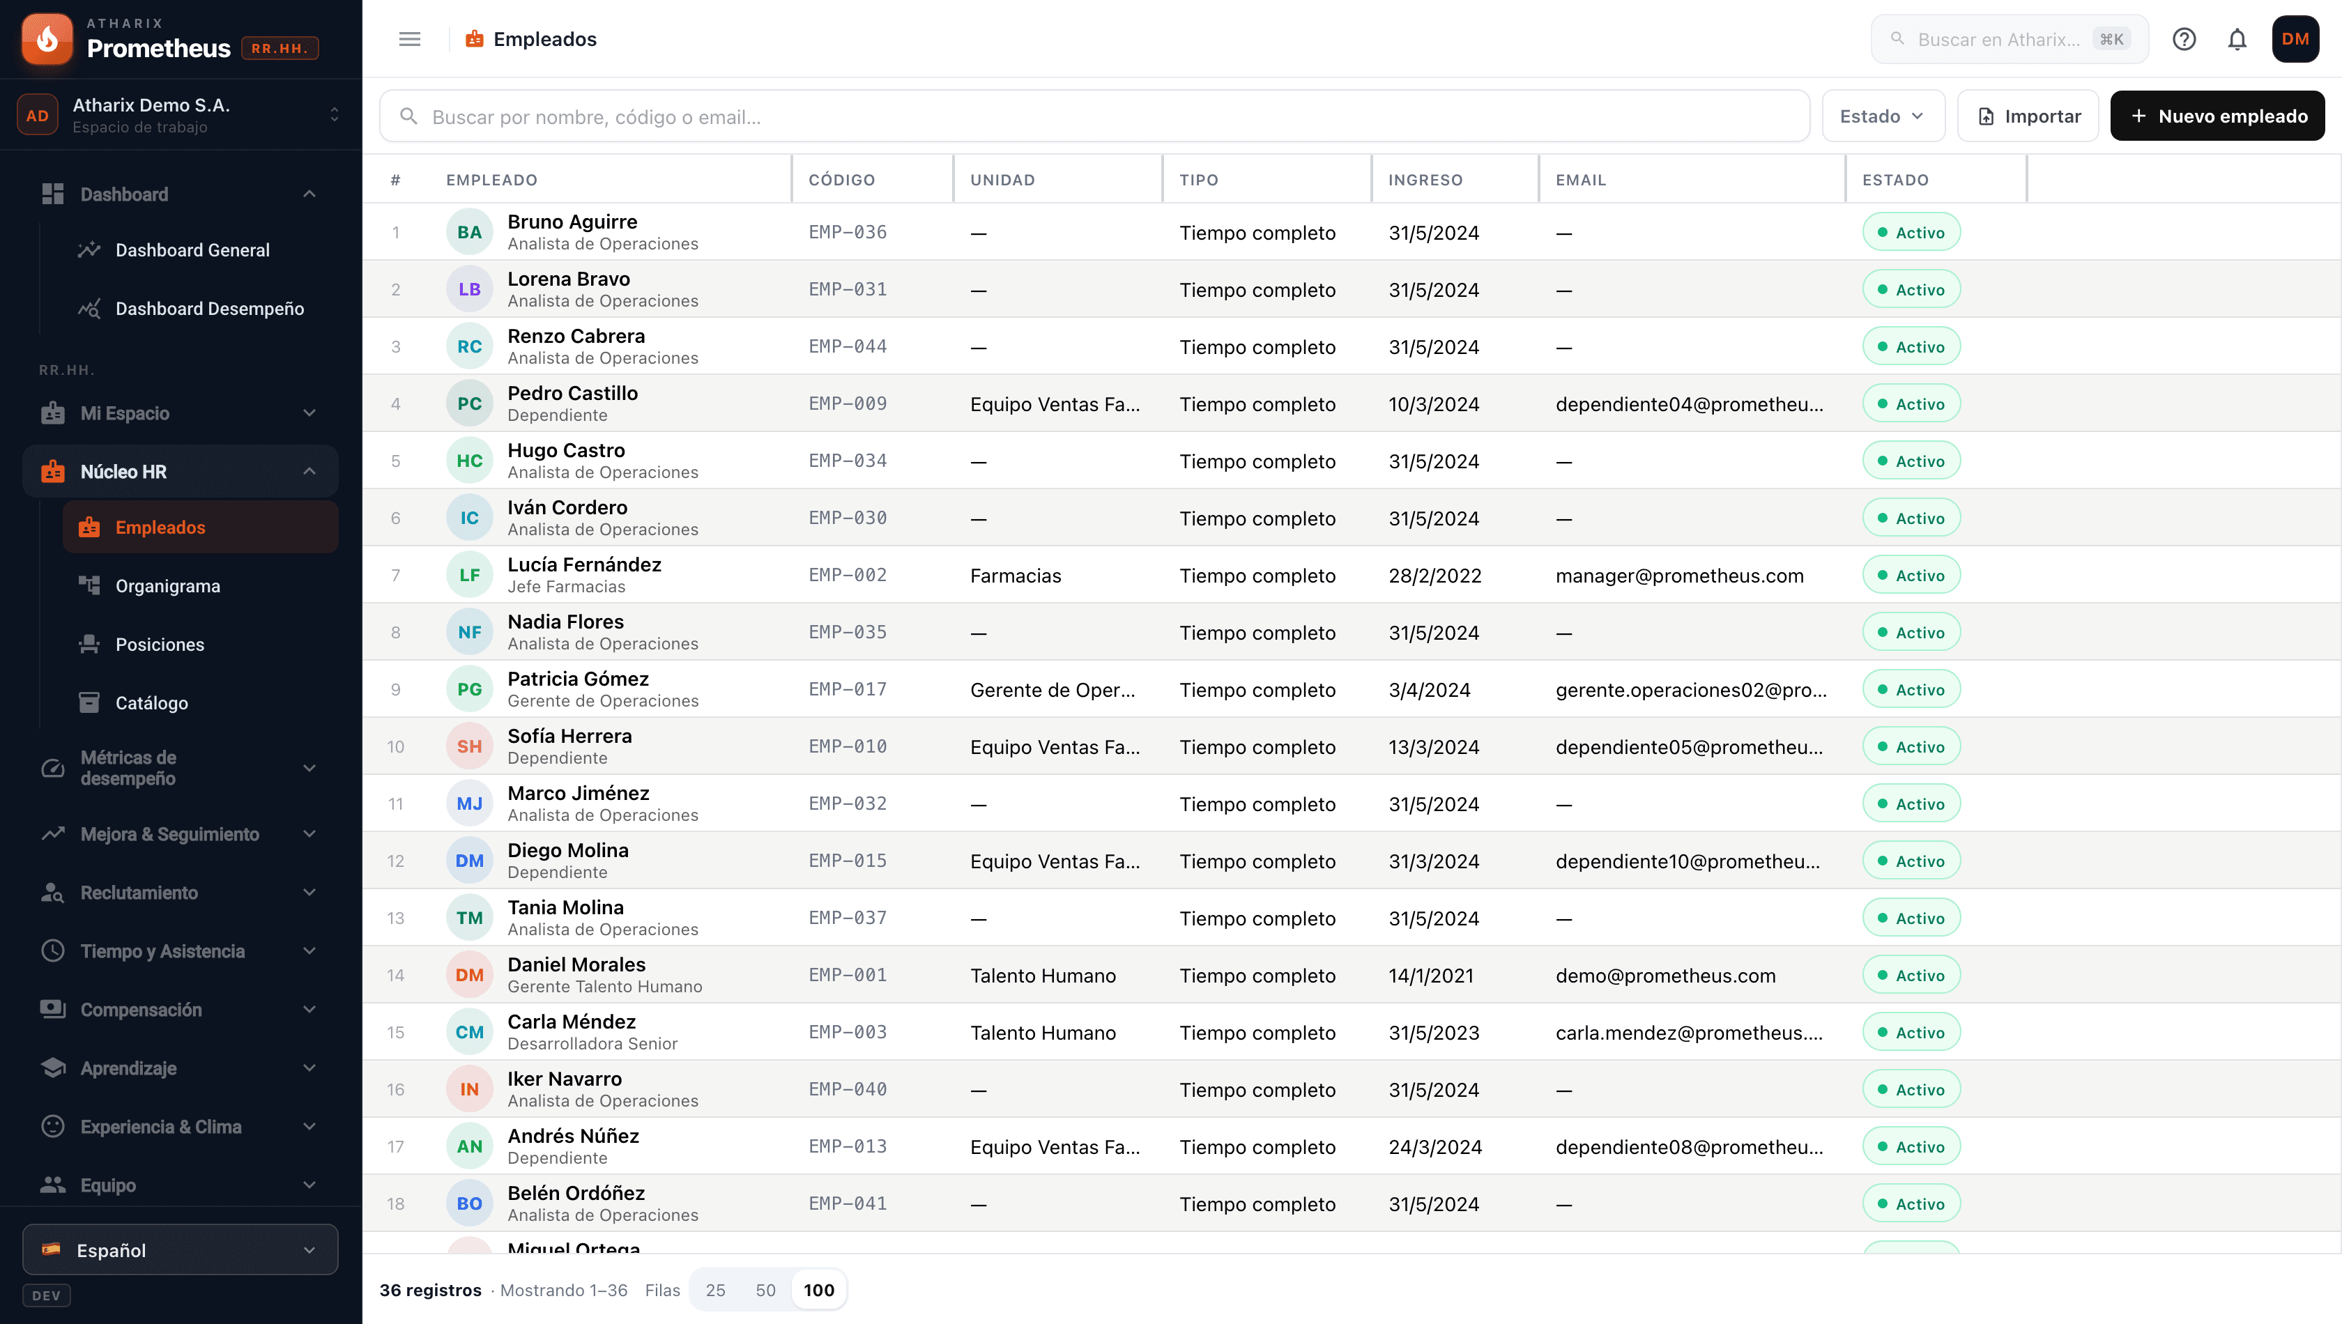Screen dimensions: 2342x1324
Task: Click the Talento Humano unit for Daniel Morales
Action: point(1042,975)
